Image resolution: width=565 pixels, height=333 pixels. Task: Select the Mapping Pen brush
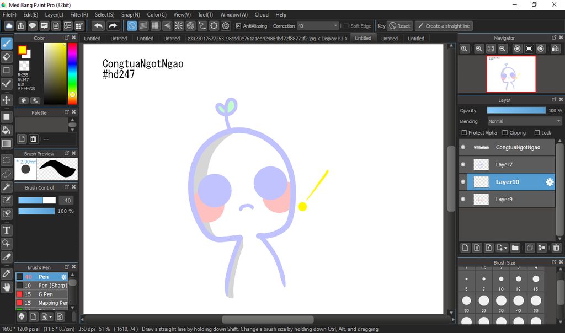42,303
